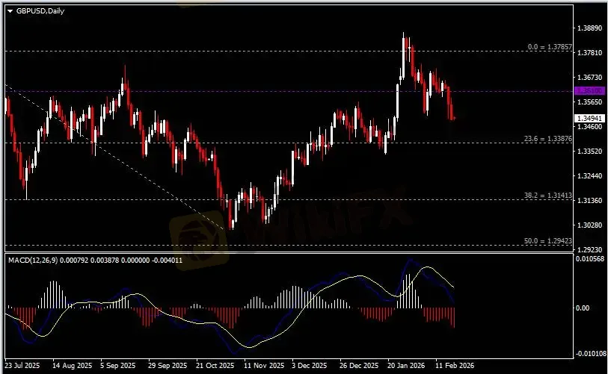Screen dimensions: 608x374
Task: Click price scale value 1.32440
Action: coord(589,175)
